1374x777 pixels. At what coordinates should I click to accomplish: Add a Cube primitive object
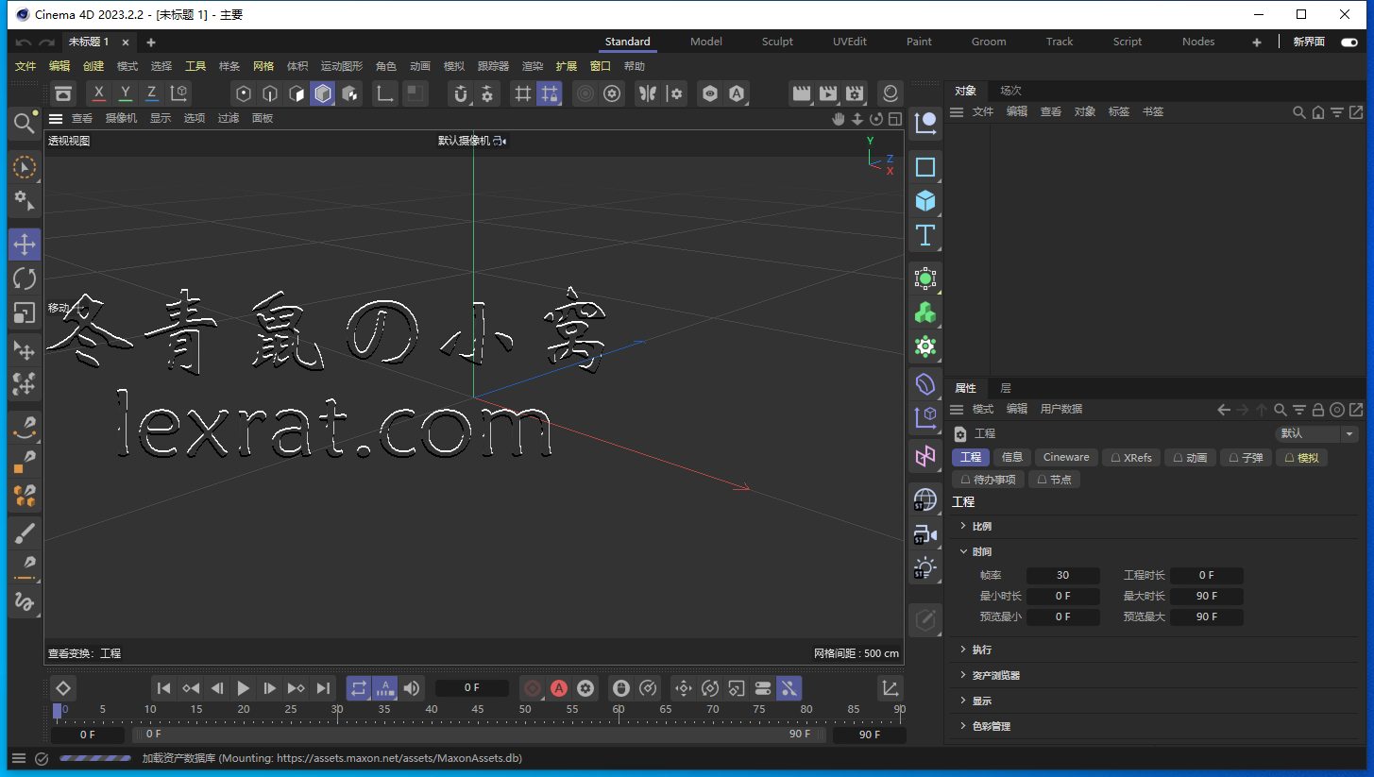[925, 200]
